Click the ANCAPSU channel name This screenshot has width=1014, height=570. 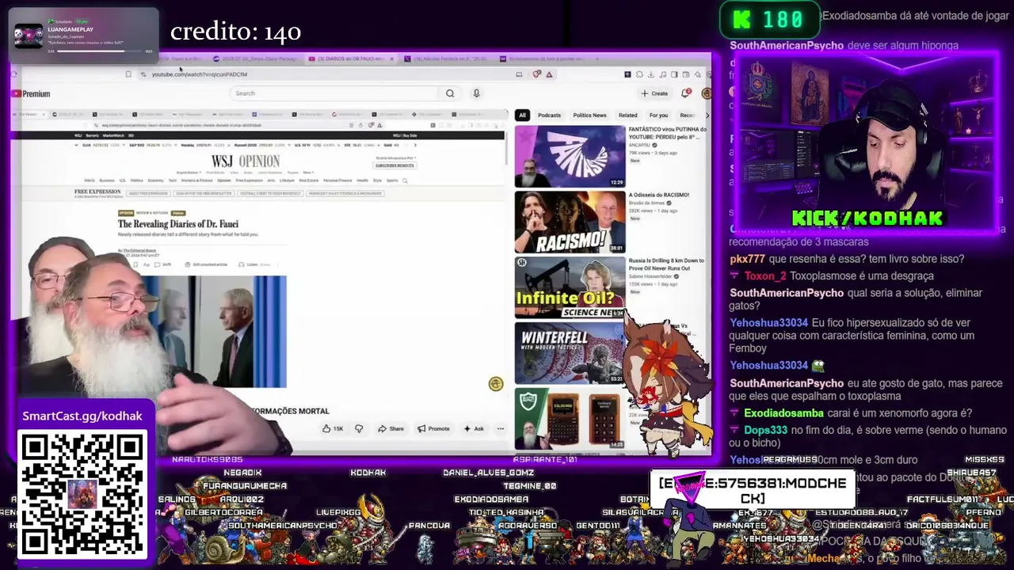pos(641,145)
